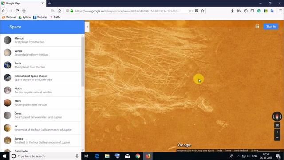Open the Traffic bookmark
The image size is (284, 160).
coord(55,17)
